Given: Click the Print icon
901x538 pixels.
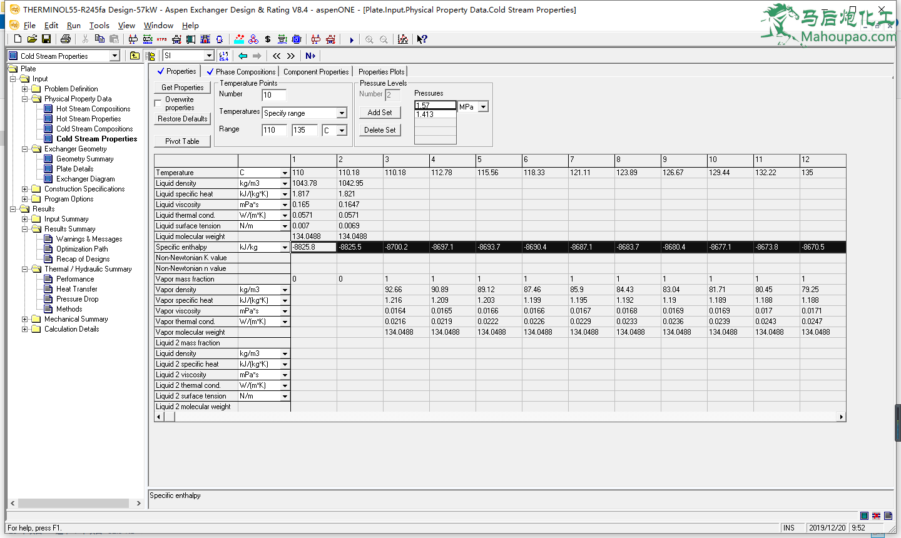Looking at the screenshot, I should click(x=66, y=39).
